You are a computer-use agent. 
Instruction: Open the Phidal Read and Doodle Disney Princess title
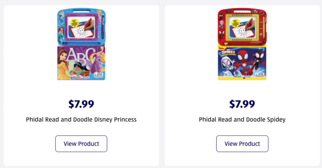coord(81,119)
